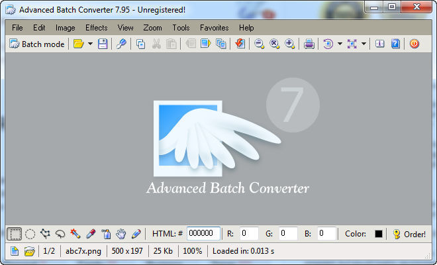The height and width of the screenshot is (265, 437).
Task: Select the pencil drawing tool
Action: (136, 234)
